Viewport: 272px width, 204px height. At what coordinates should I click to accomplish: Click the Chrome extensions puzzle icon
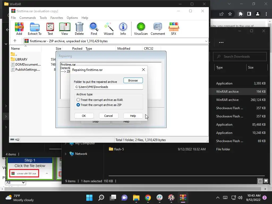240,14
